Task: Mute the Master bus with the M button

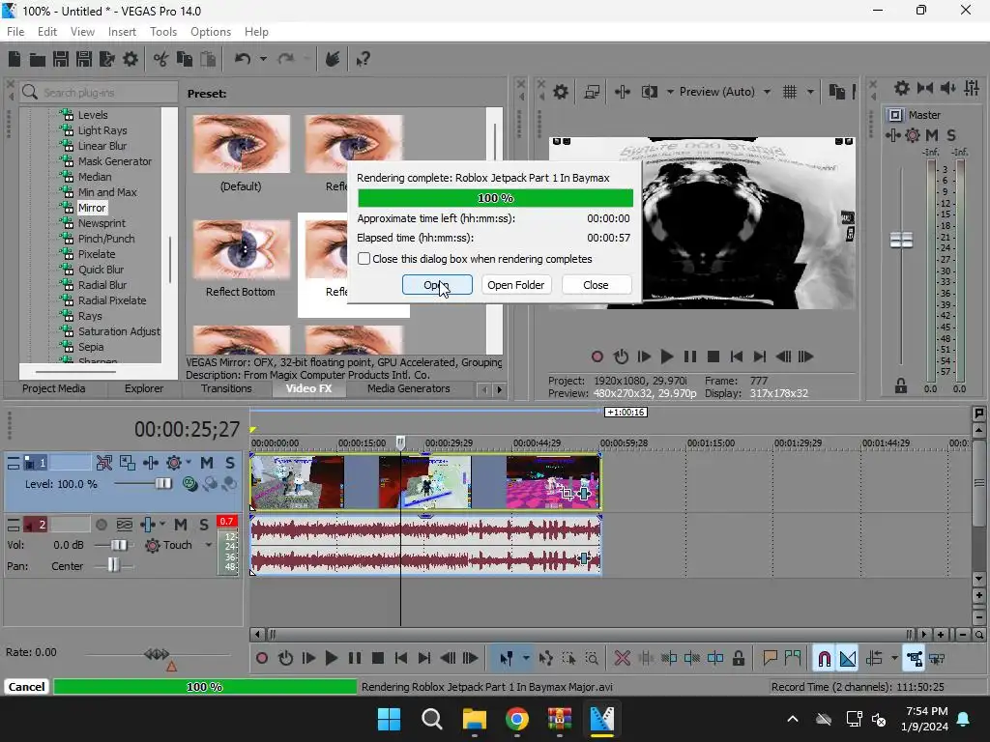Action: (x=931, y=135)
